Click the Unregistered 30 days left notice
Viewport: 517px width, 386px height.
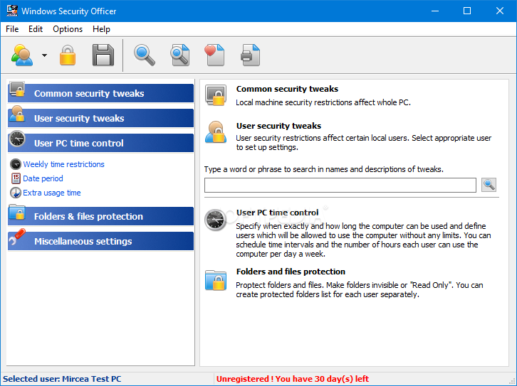coord(293,379)
